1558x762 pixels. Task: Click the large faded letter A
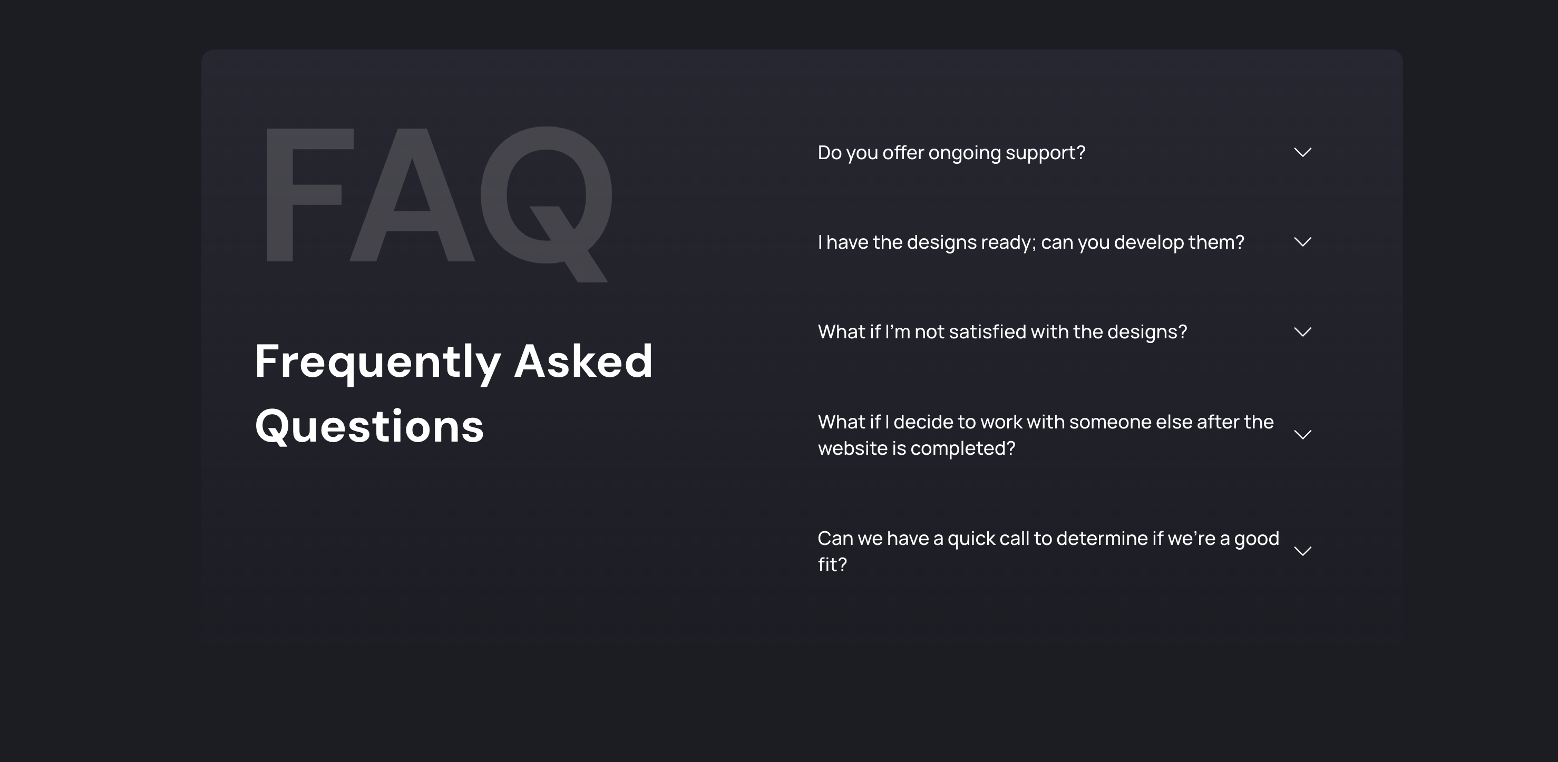412,195
